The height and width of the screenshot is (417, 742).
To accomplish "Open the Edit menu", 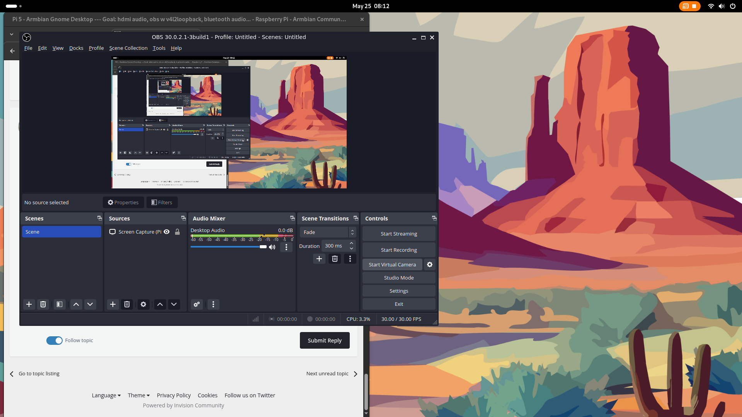I will coord(42,48).
